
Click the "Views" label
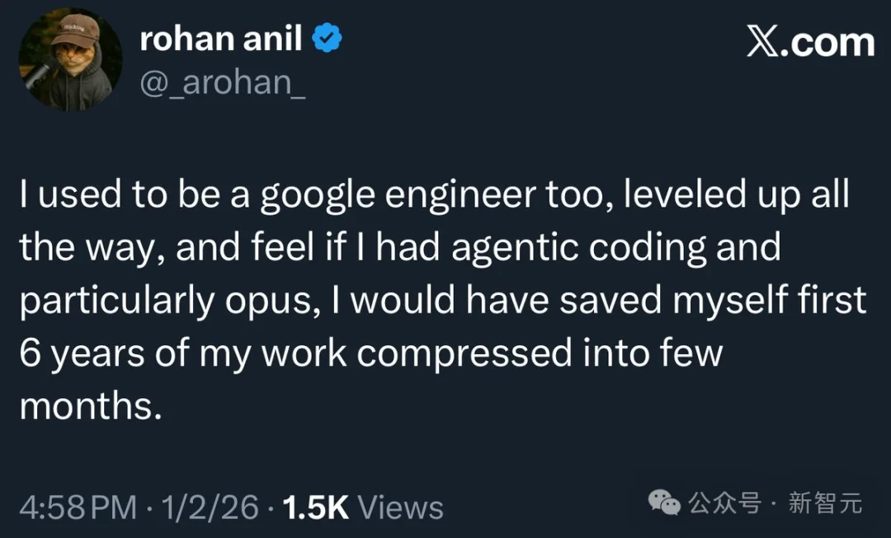click(402, 508)
